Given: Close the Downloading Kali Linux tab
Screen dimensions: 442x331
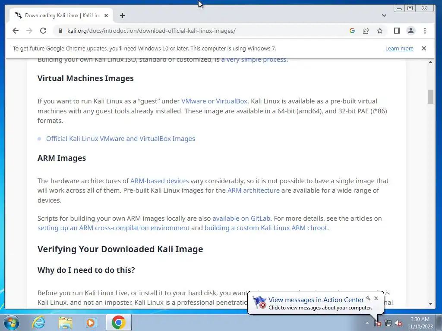Looking at the screenshot, I should point(106,16).
